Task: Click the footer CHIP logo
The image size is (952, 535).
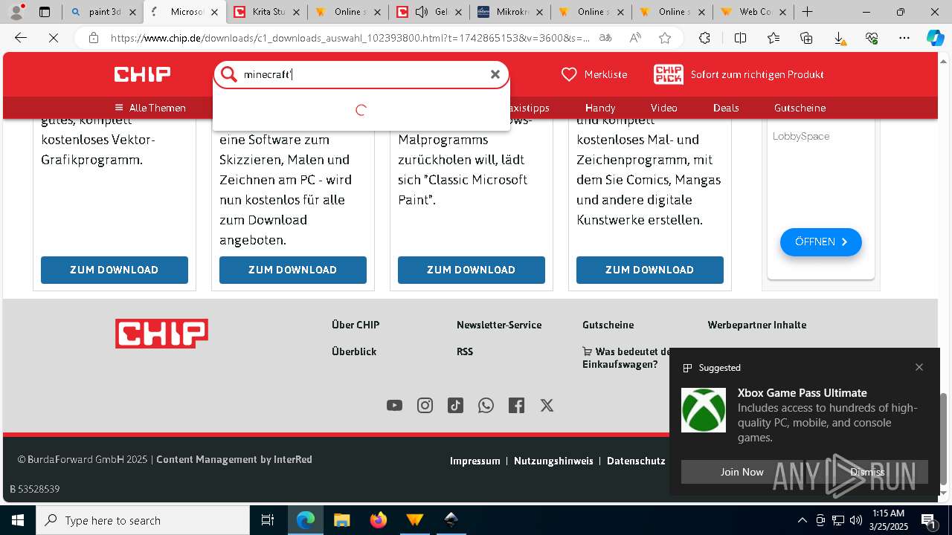Action: pyautogui.click(x=161, y=334)
